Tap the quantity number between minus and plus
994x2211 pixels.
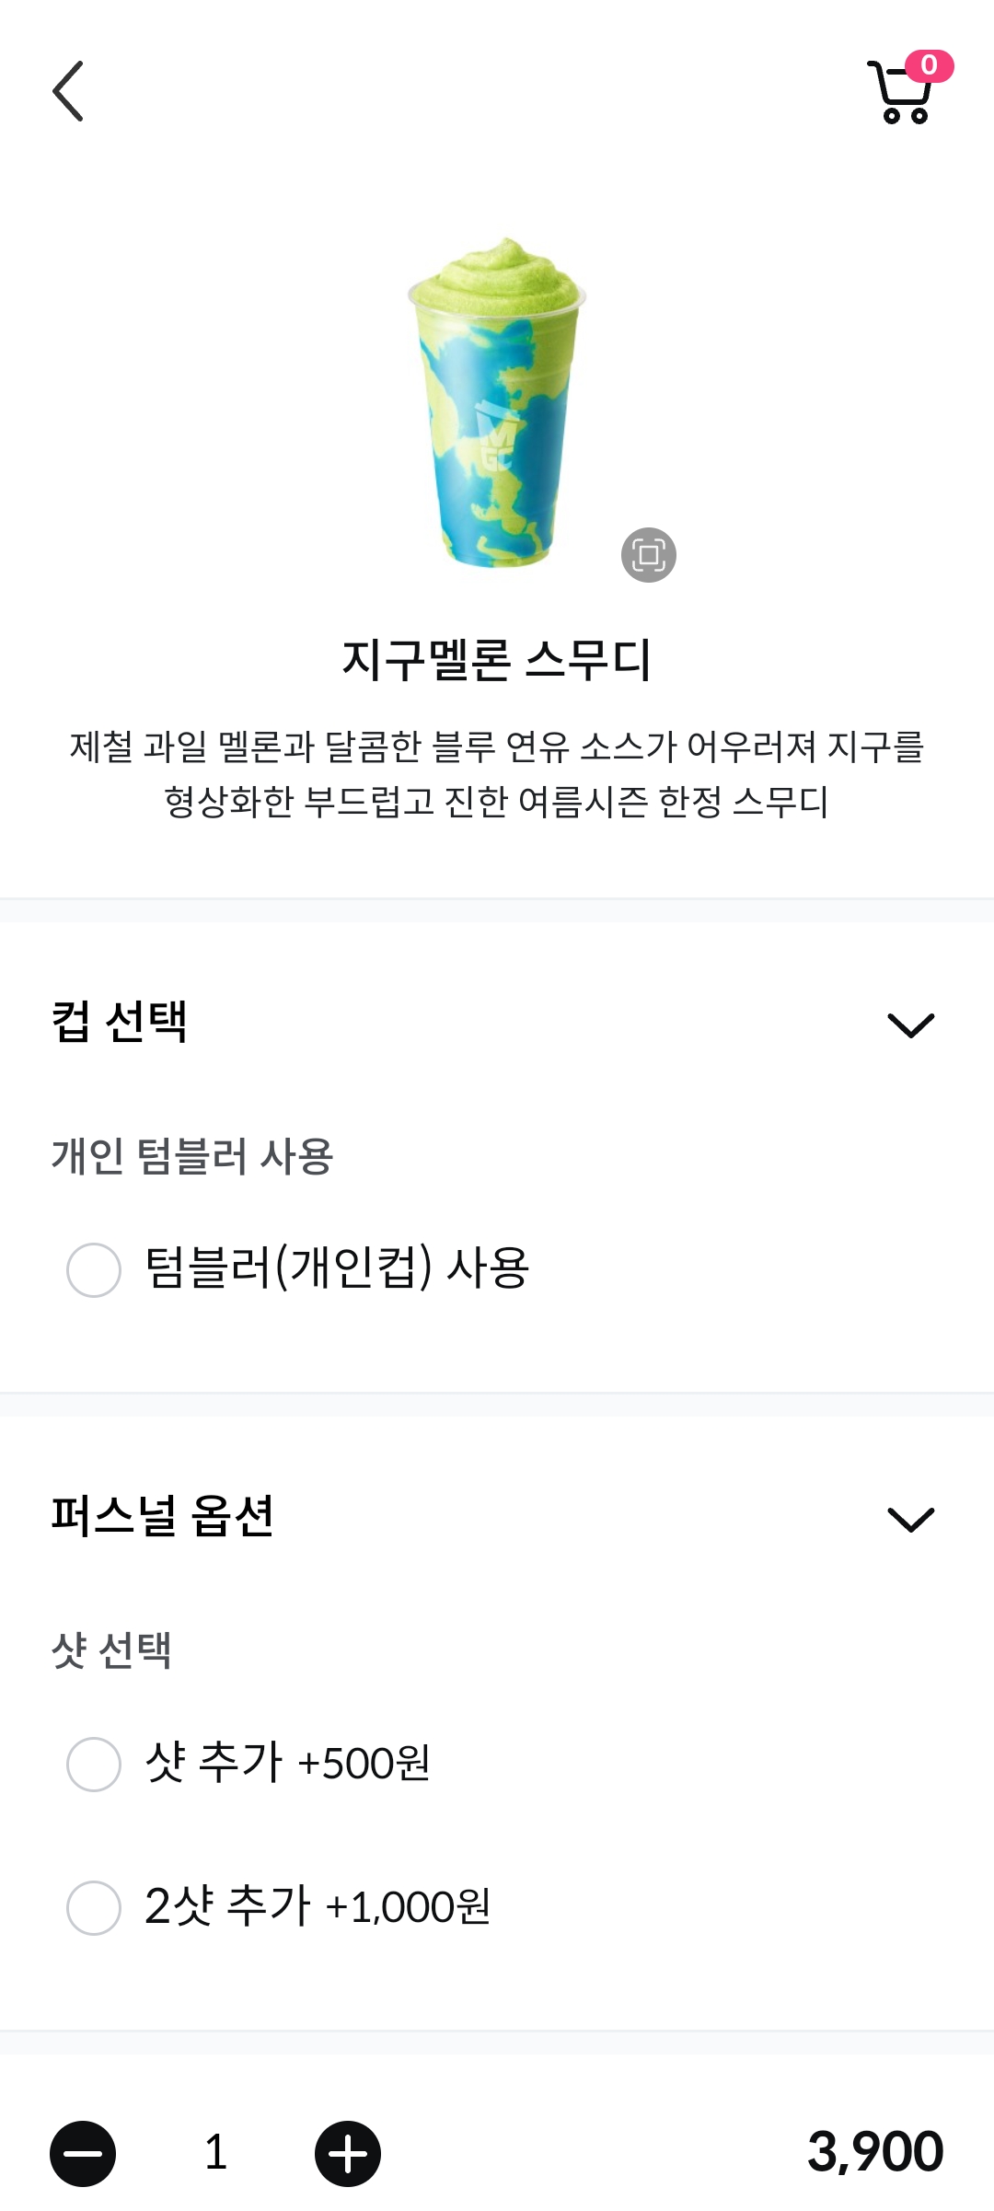click(215, 2153)
